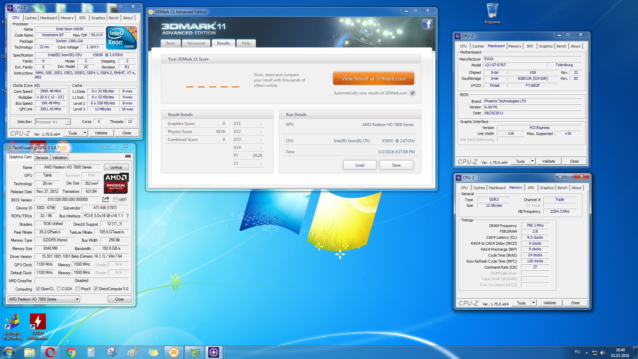Viewport: 638px width, 359px height.
Task: Expand the Tools dropdown arrow in Mainboard window
Action: pyautogui.click(x=532, y=161)
